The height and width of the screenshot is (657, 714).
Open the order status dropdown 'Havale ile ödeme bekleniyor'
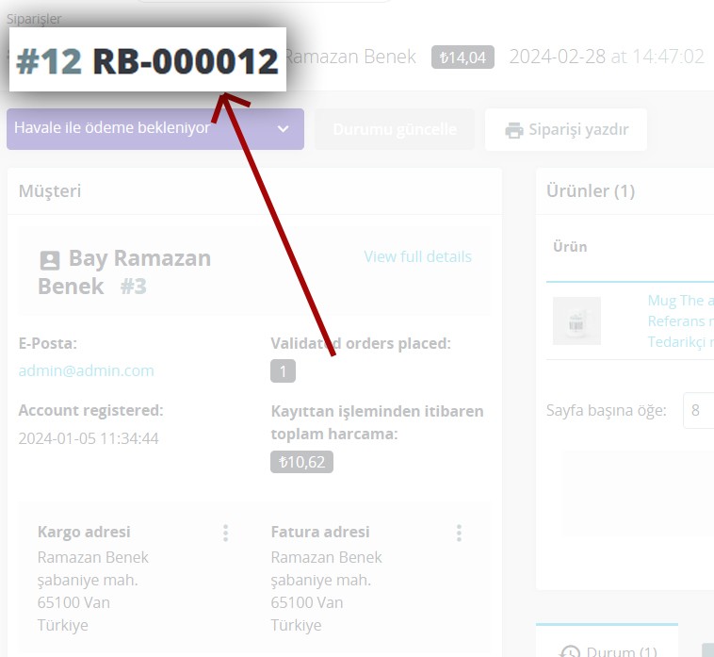click(x=155, y=129)
